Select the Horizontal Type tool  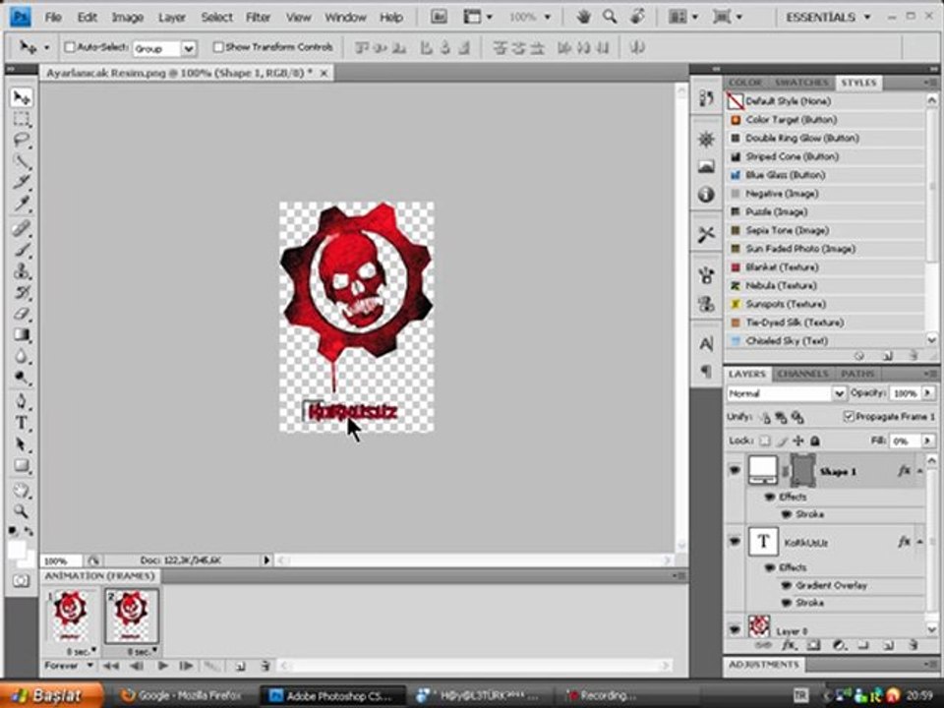click(22, 423)
